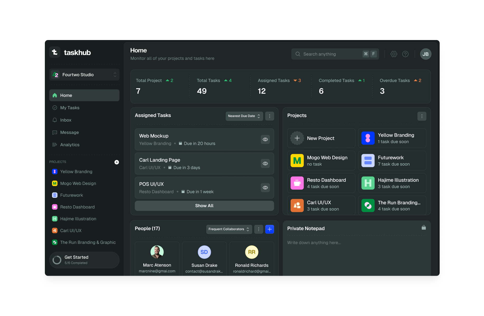Open the Message section
The width and height of the screenshot is (484, 316).
pos(69,132)
